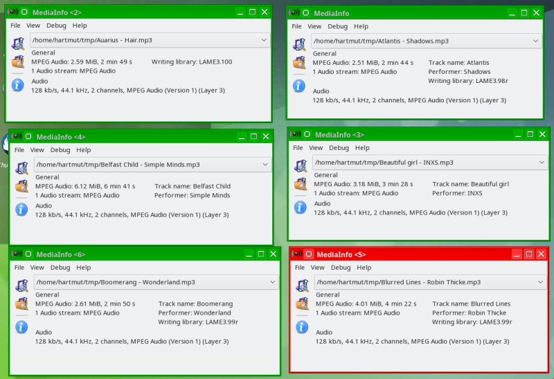The image size is (554, 379).
Task: Open file icon in MediaInfo <6> window
Action: (21, 286)
